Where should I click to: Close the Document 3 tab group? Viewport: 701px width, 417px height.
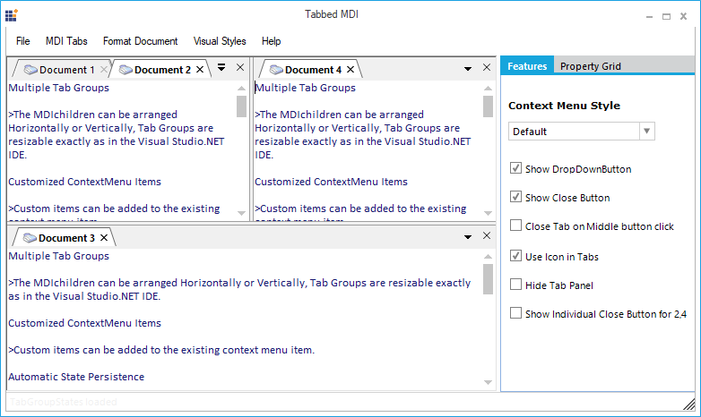coord(487,235)
